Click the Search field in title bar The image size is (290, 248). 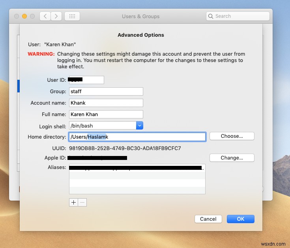pyautogui.click(x=238, y=16)
